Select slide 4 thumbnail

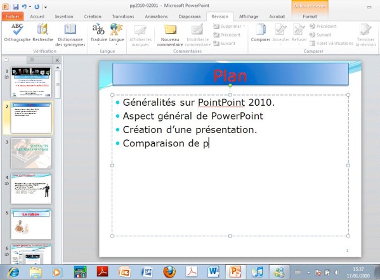point(31,189)
